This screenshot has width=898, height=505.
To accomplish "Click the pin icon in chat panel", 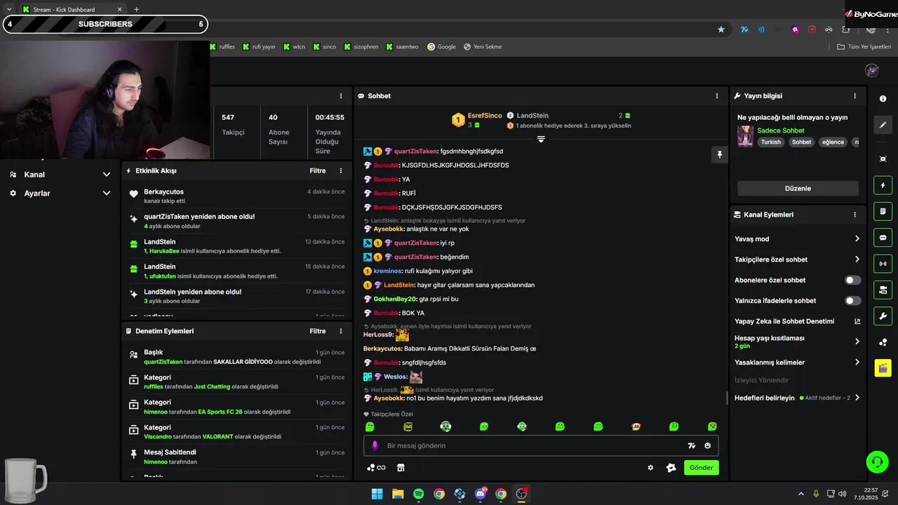I will (719, 155).
